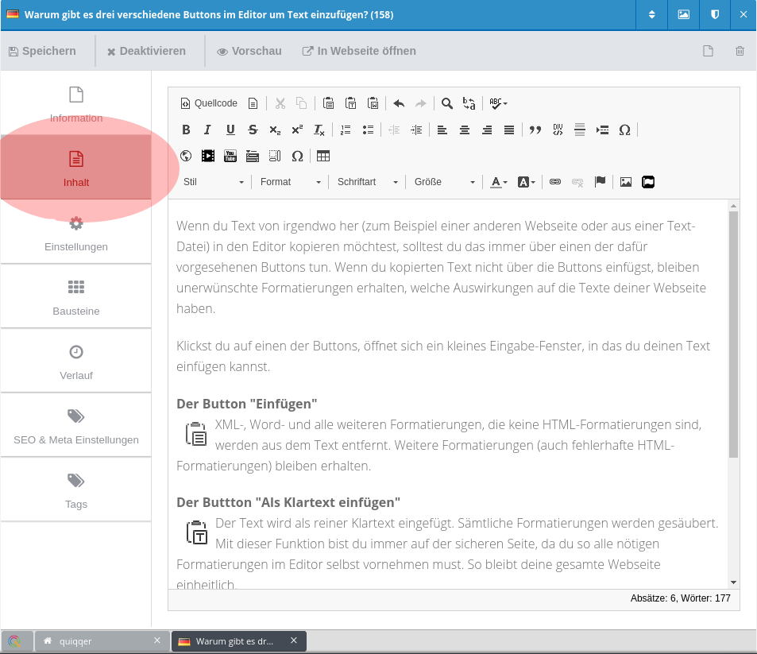Expand the Format dropdown
Screen dimensions: 757x654
291,182
